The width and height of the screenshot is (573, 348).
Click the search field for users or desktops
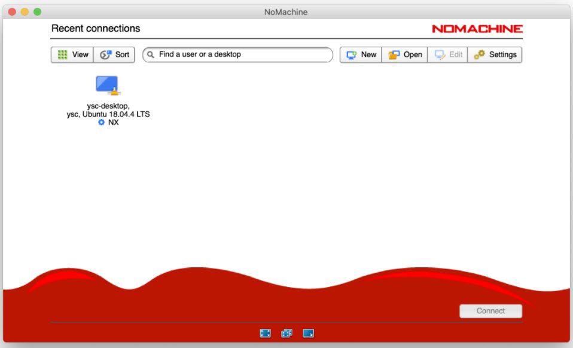(x=237, y=55)
